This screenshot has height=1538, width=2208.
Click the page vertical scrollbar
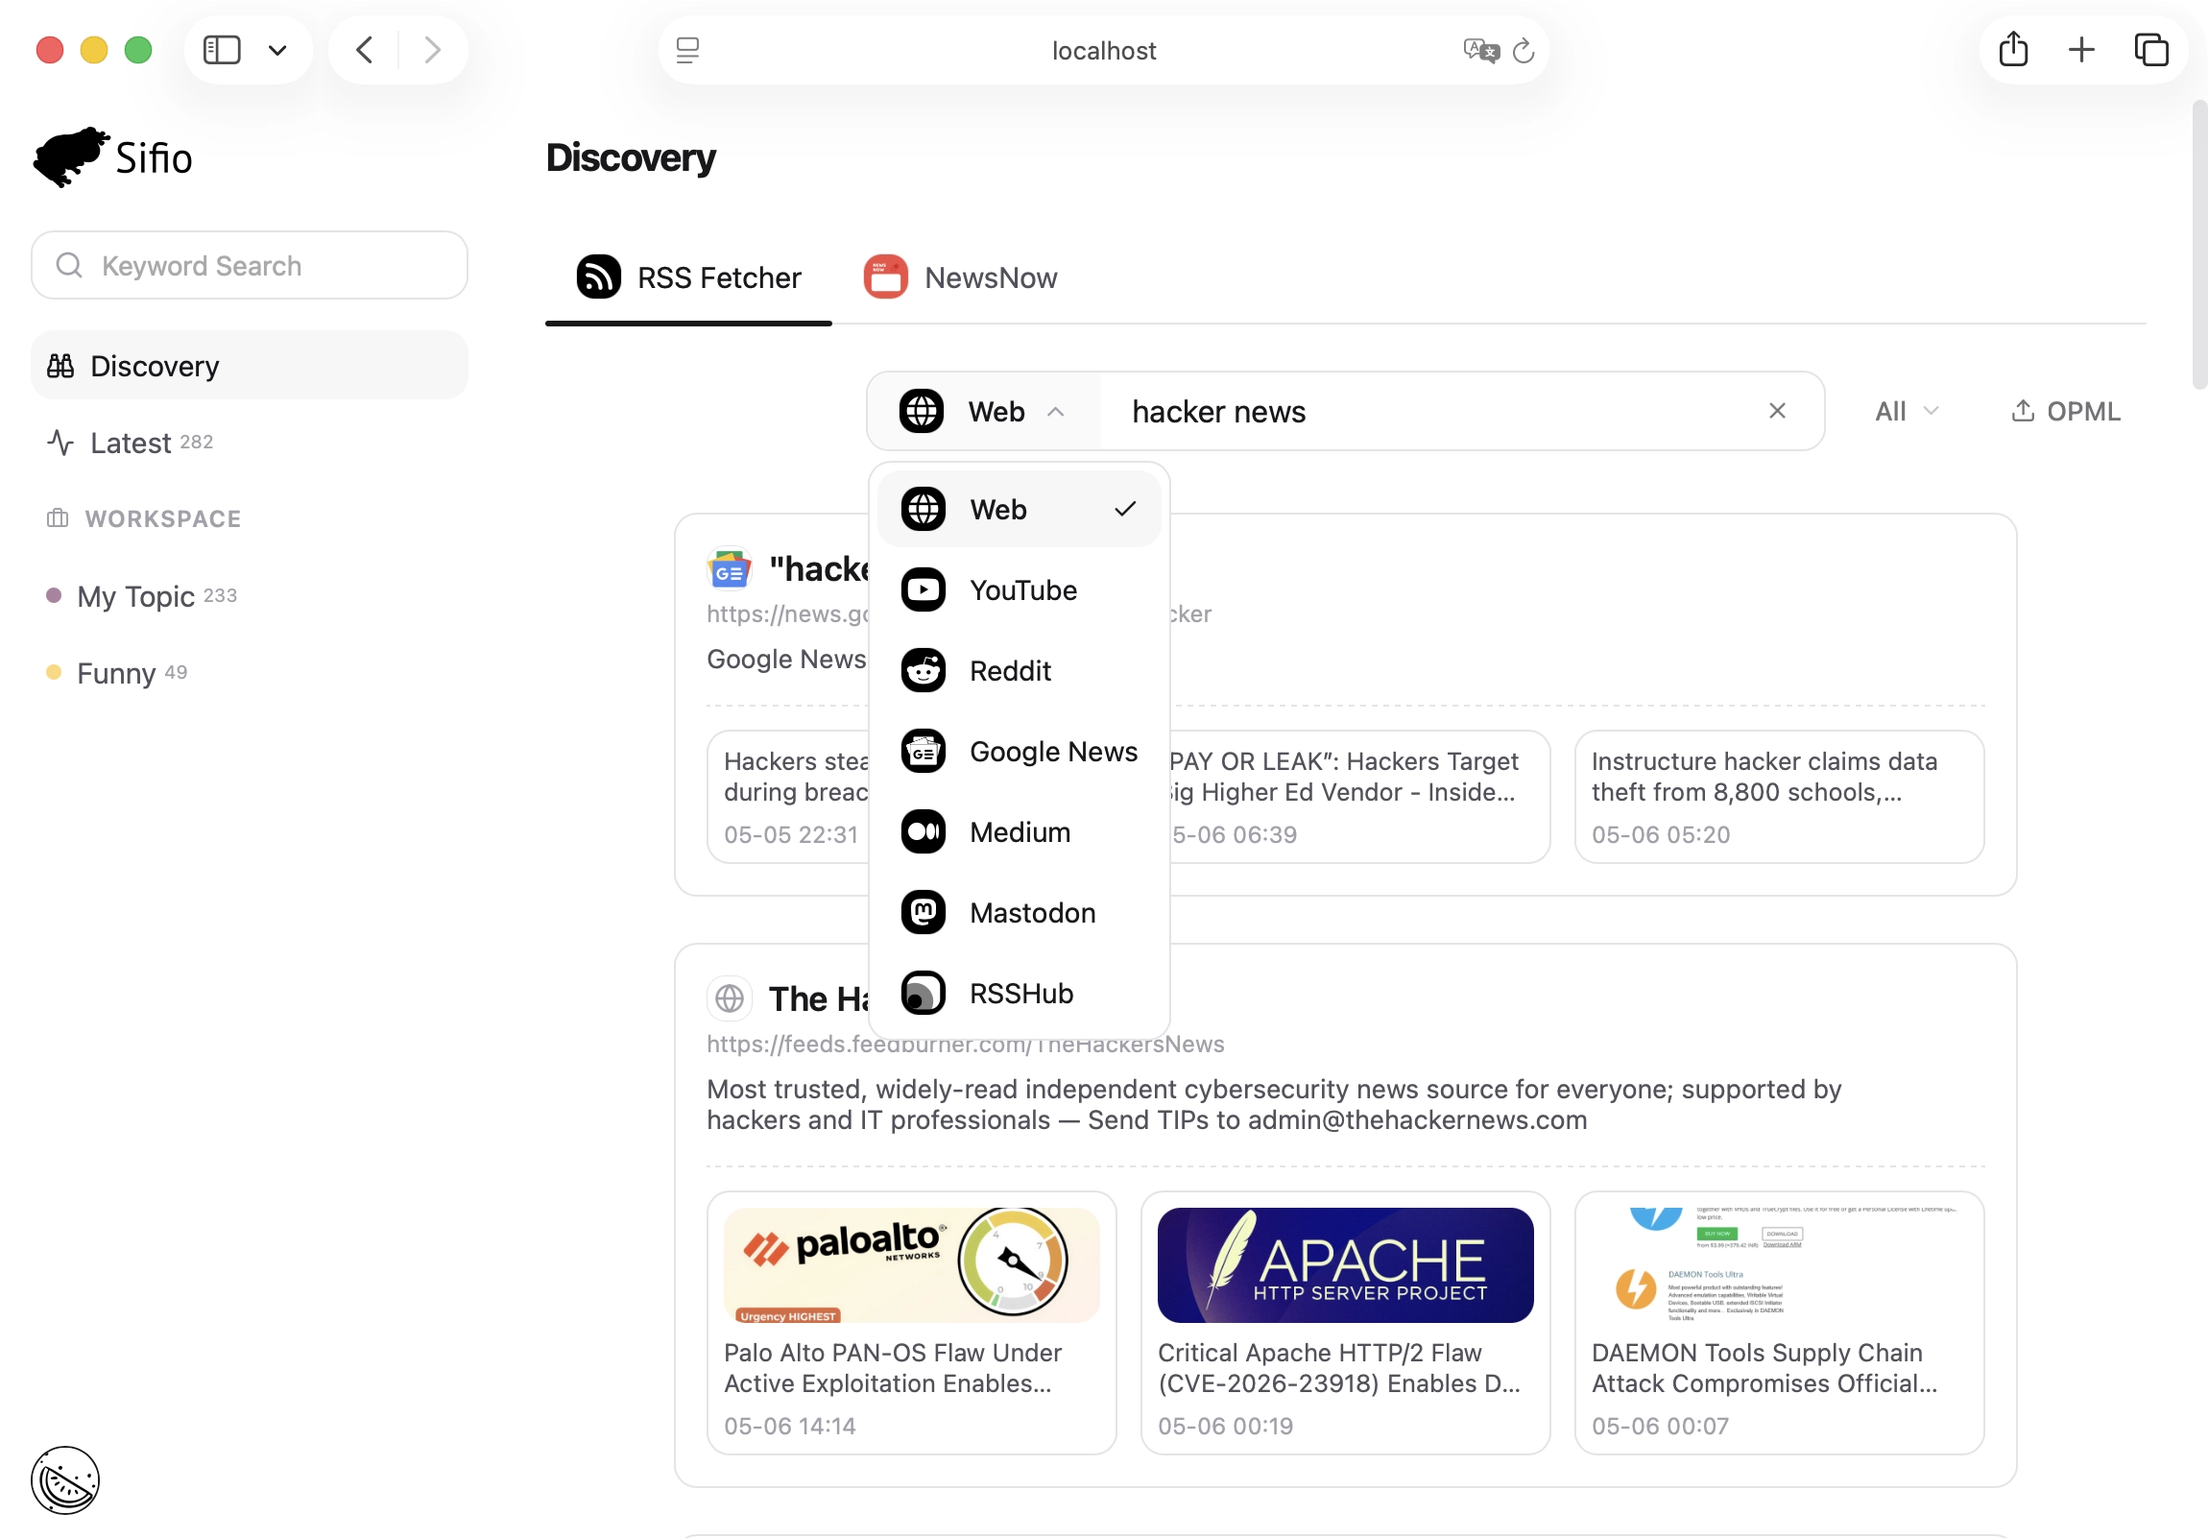coord(2199,245)
